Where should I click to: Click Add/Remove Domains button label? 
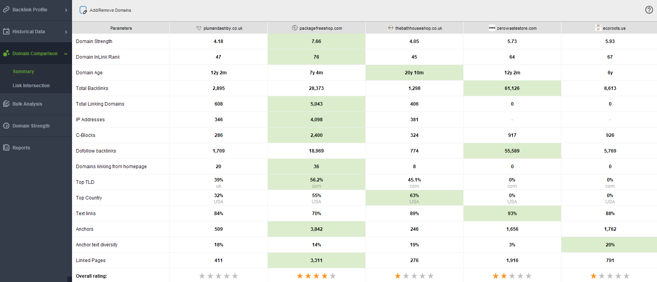(x=110, y=10)
